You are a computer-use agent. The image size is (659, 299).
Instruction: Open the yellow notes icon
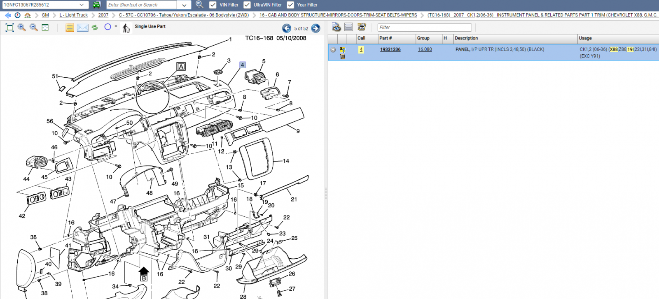pos(70,28)
